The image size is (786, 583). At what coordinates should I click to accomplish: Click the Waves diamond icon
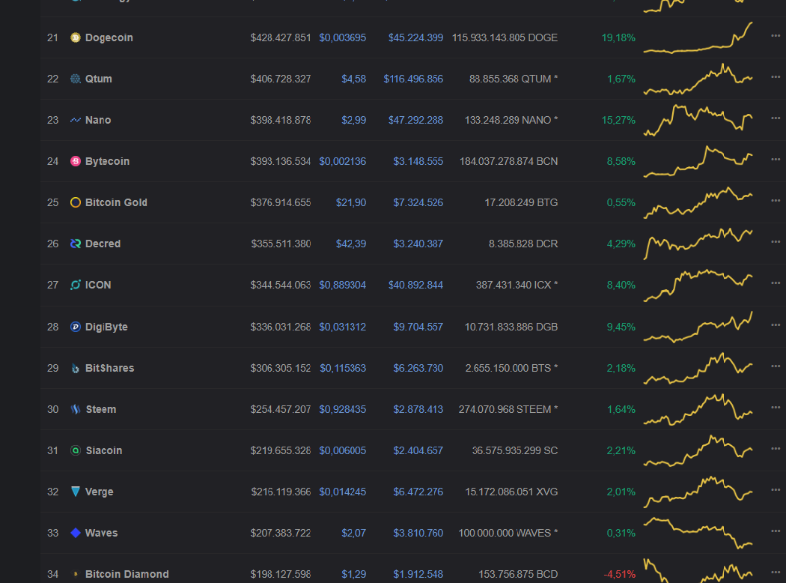pos(75,533)
